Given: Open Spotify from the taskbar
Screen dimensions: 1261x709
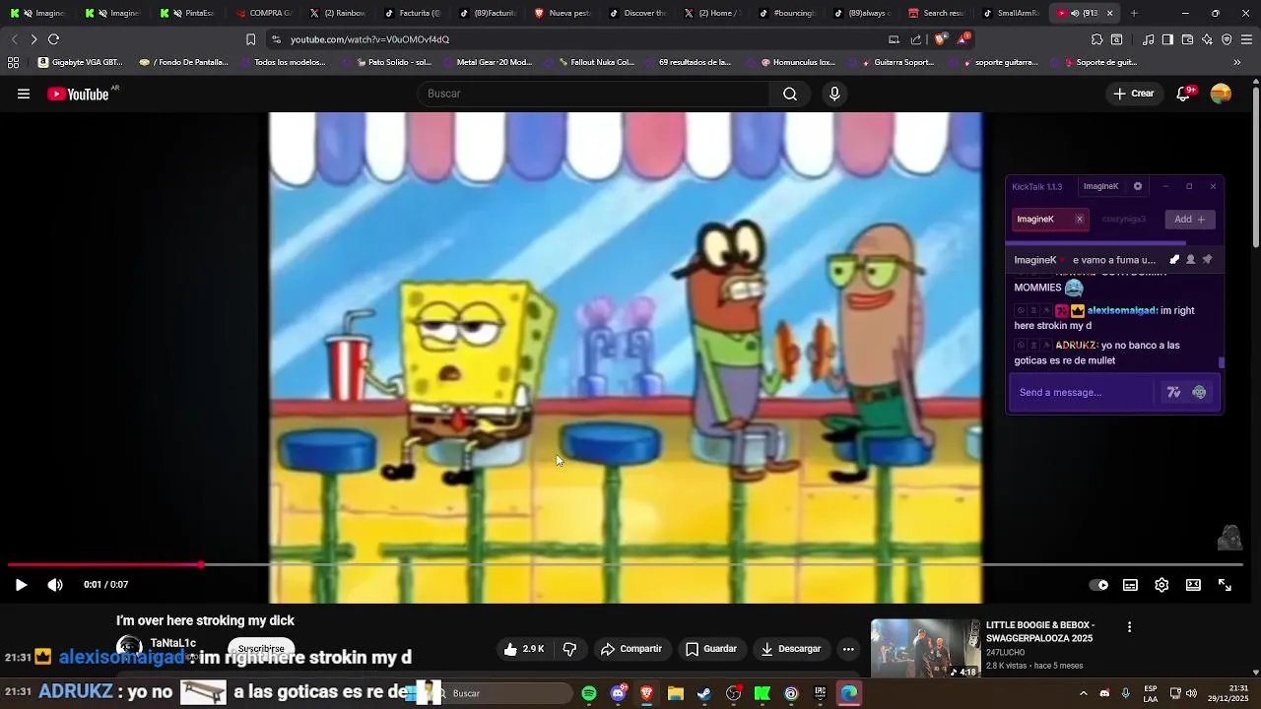Looking at the screenshot, I should tap(589, 693).
